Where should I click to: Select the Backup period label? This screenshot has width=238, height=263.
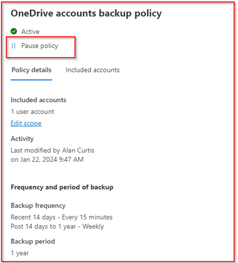(33, 241)
